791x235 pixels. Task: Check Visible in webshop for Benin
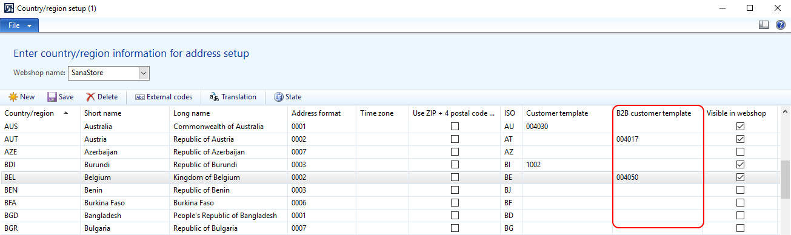740,190
